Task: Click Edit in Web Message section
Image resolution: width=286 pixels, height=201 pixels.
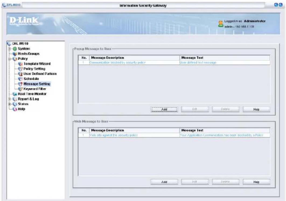Action: [195, 182]
